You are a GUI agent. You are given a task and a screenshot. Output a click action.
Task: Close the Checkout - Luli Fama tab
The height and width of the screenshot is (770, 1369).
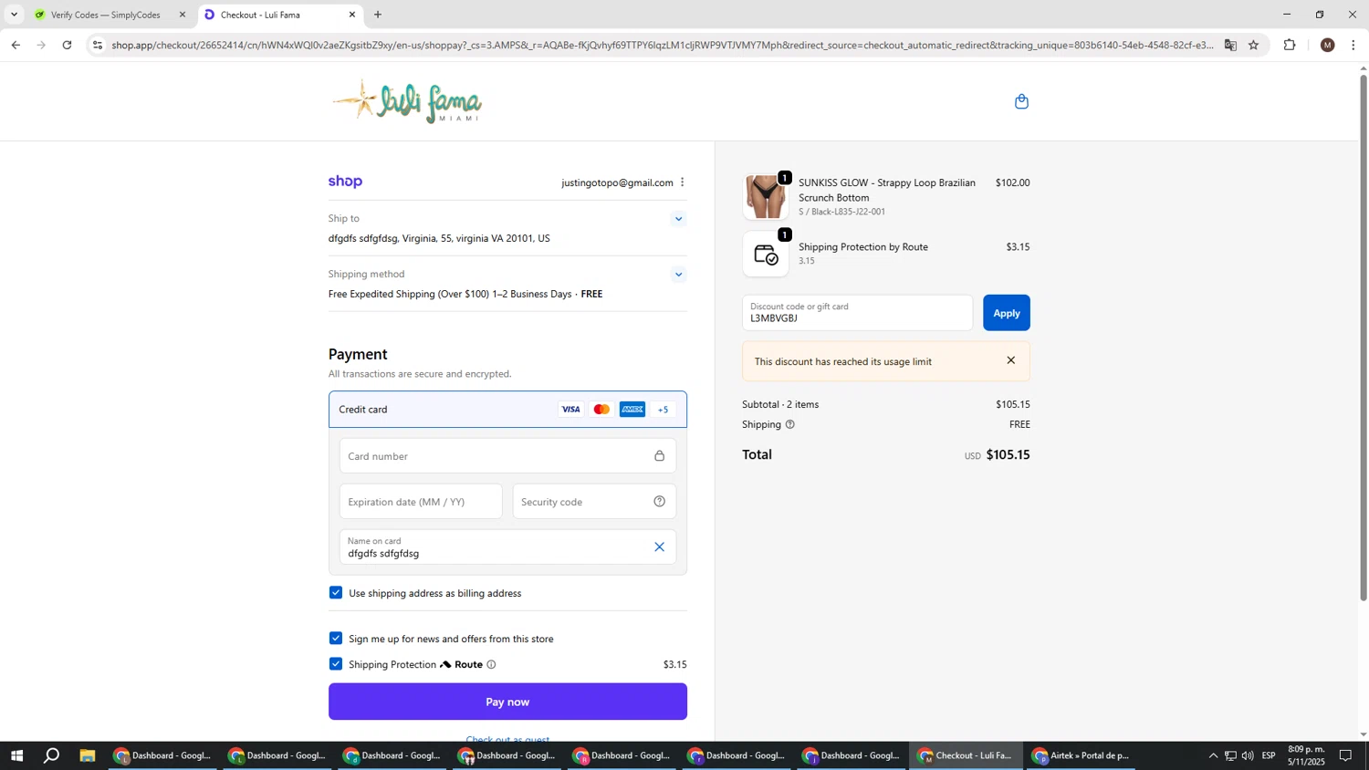[x=352, y=15]
